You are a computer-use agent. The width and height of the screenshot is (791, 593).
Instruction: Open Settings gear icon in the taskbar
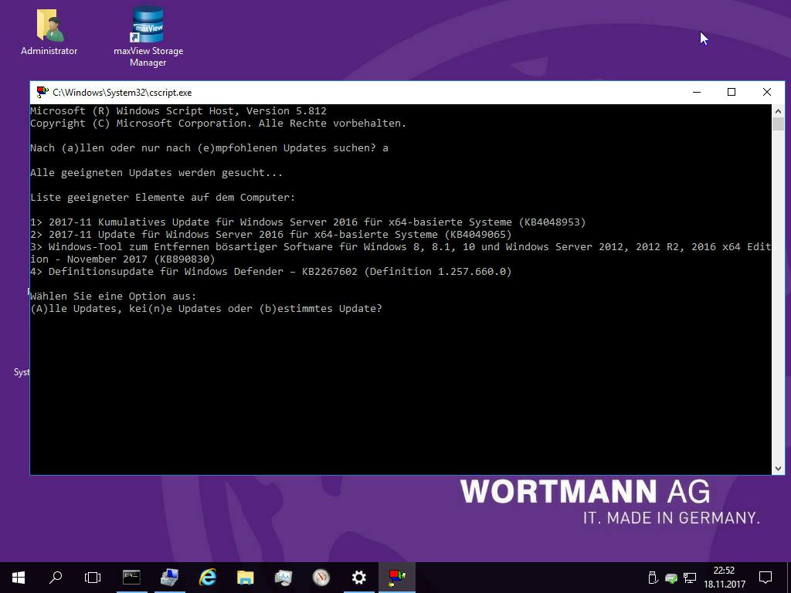pyautogui.click(x=358, y=577)
